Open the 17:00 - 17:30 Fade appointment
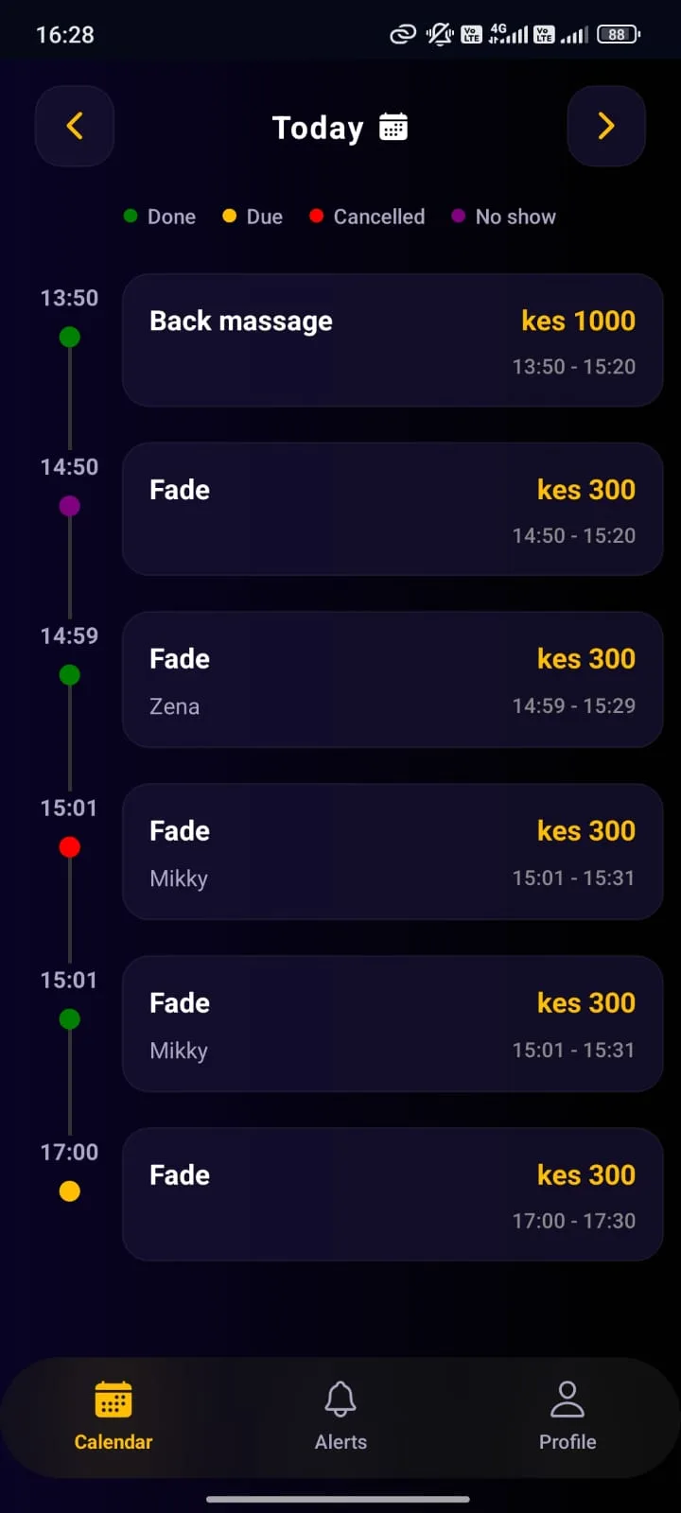The image size is (681, 1513). pyautogui.click(x=393, y=1194)
